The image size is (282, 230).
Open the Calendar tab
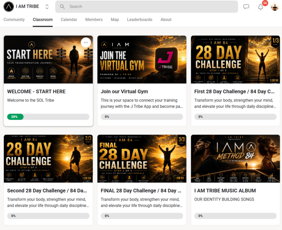point(69,20)
